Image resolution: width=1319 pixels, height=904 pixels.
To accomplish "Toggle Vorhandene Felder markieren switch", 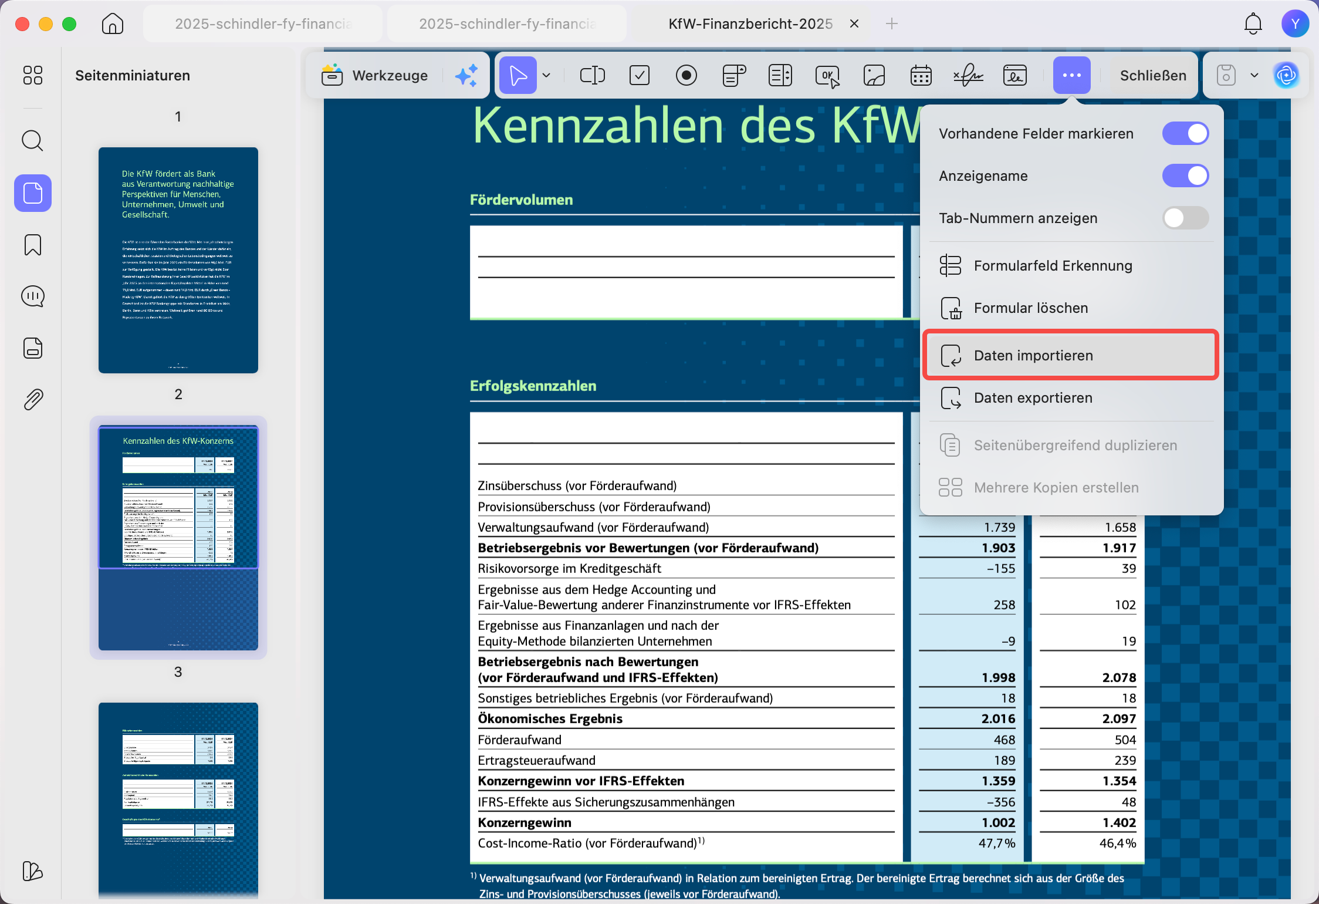I will (x=1186, y=133).
